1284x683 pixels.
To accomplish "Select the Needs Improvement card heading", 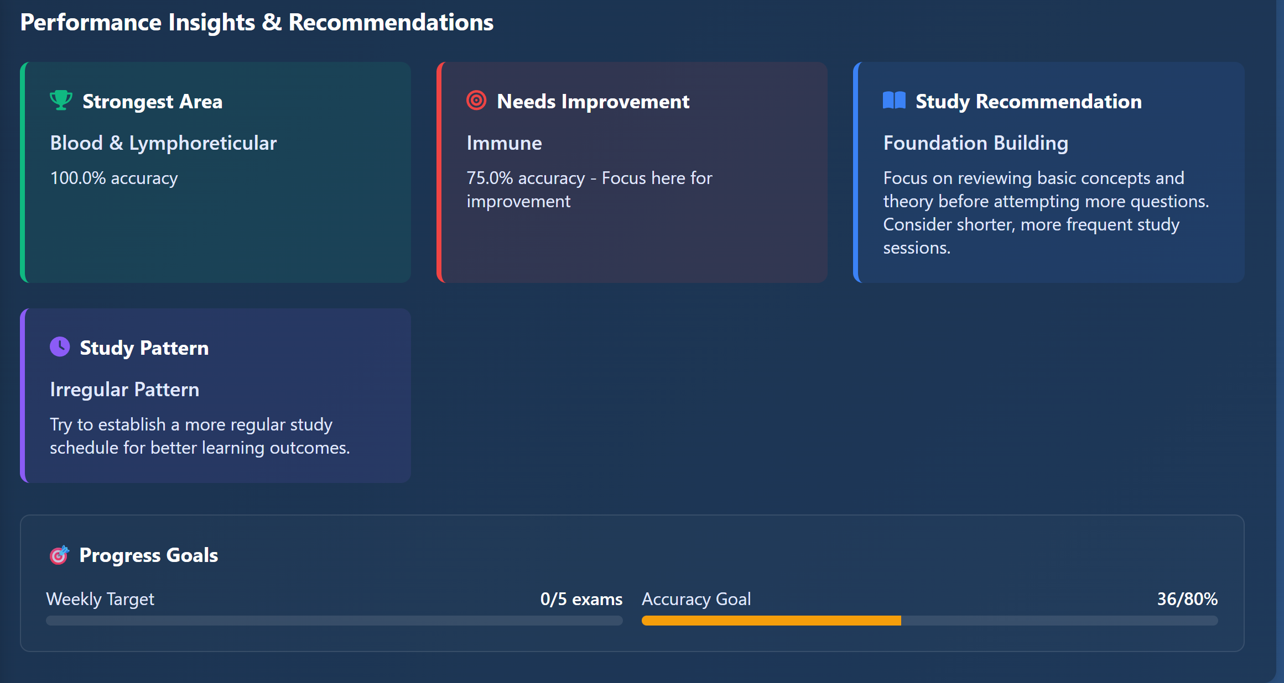I will pos(593,102).
